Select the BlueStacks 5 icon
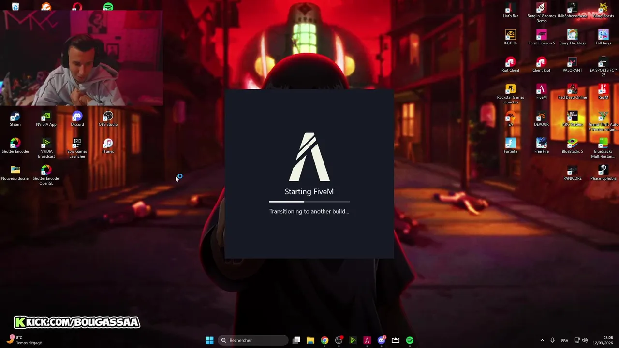619x348 pixels. (x=572, y=146)
